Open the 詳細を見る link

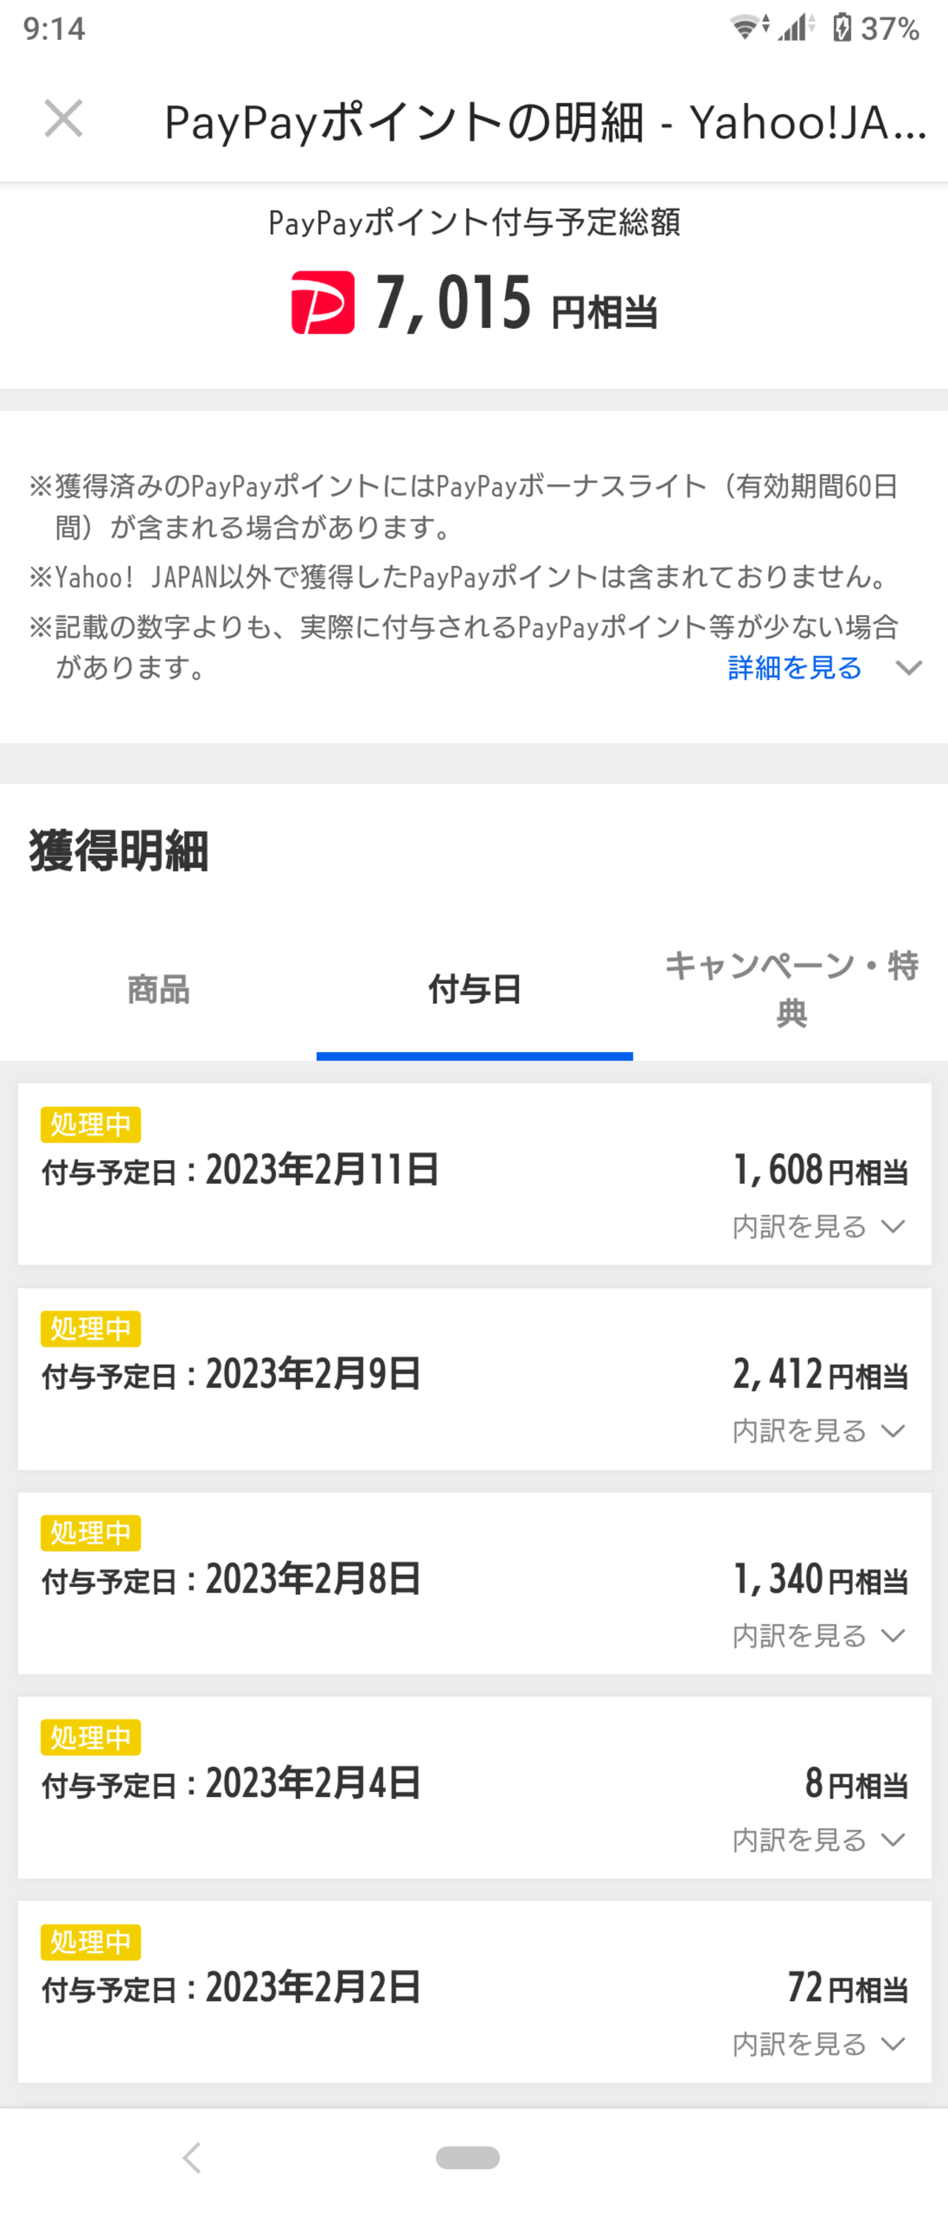click(795, 667)
